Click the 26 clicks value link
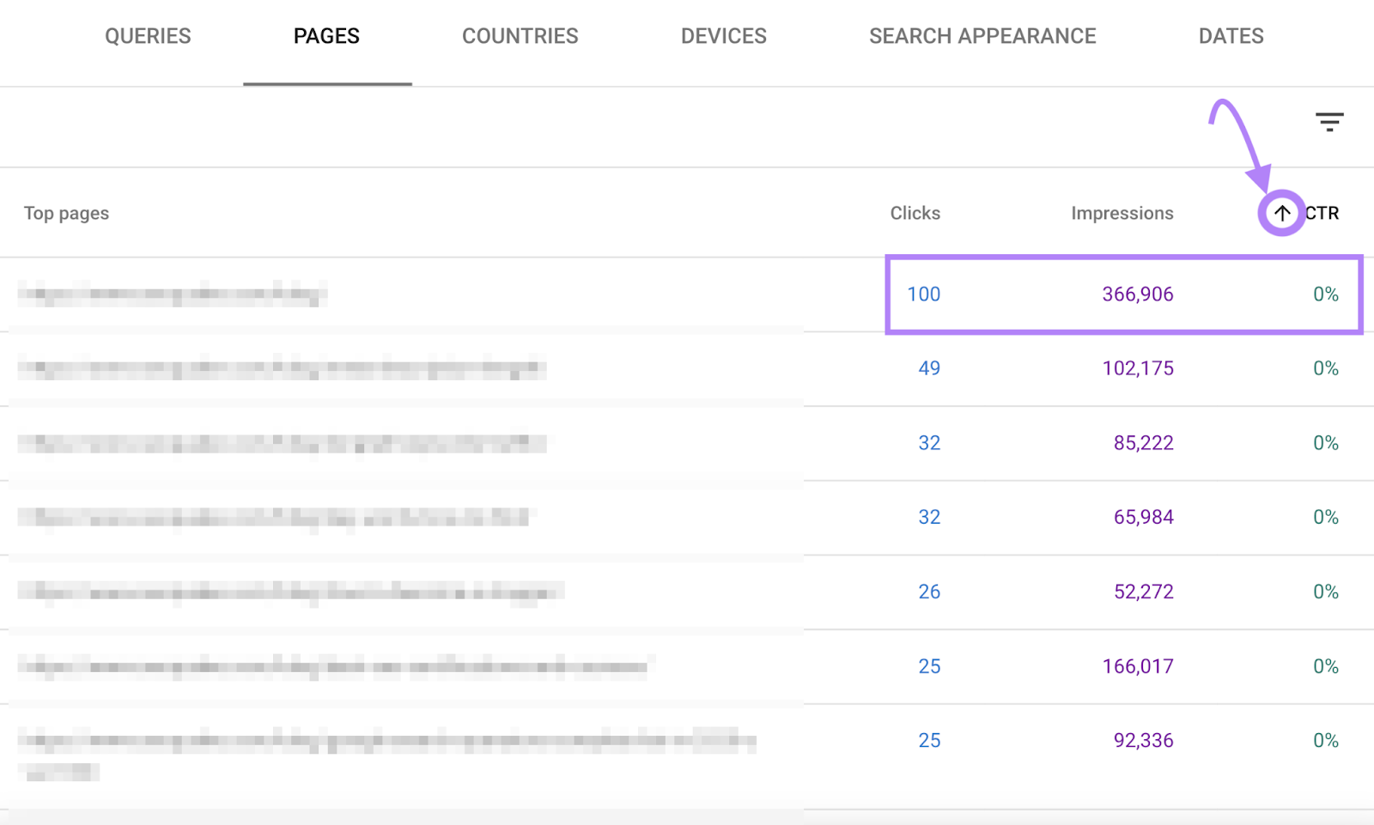This screenshot has width=1374, height=825. pos(928,591)
